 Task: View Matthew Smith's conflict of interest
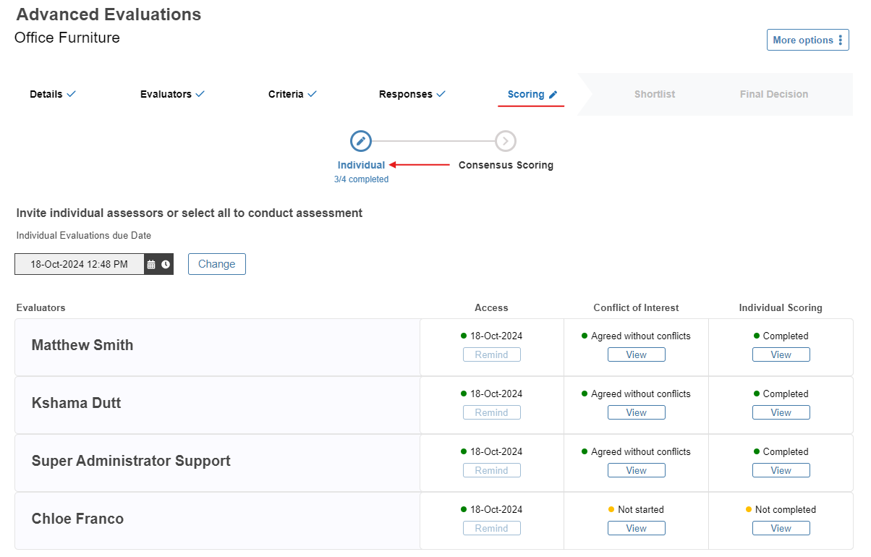[637, 354]
